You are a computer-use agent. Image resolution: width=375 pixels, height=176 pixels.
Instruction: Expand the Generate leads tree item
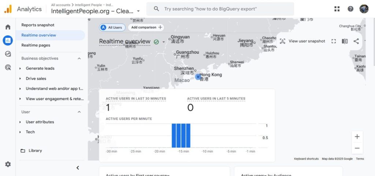click(x=20, y=69)
